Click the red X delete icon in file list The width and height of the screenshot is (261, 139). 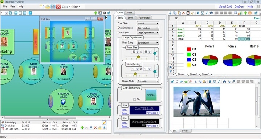click(95, 128)
